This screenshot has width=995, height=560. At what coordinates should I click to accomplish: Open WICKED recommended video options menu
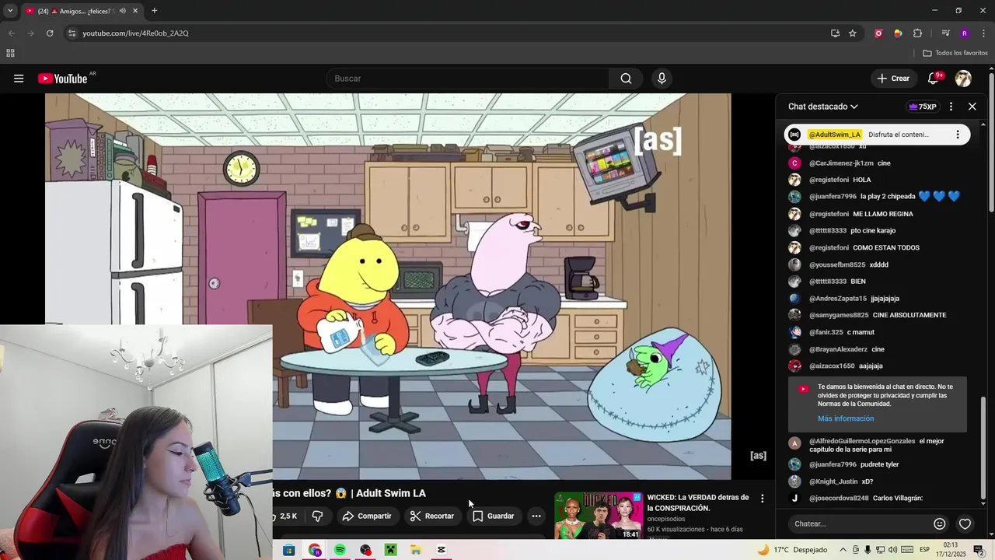pyautogui.click(x=762, y=499)
